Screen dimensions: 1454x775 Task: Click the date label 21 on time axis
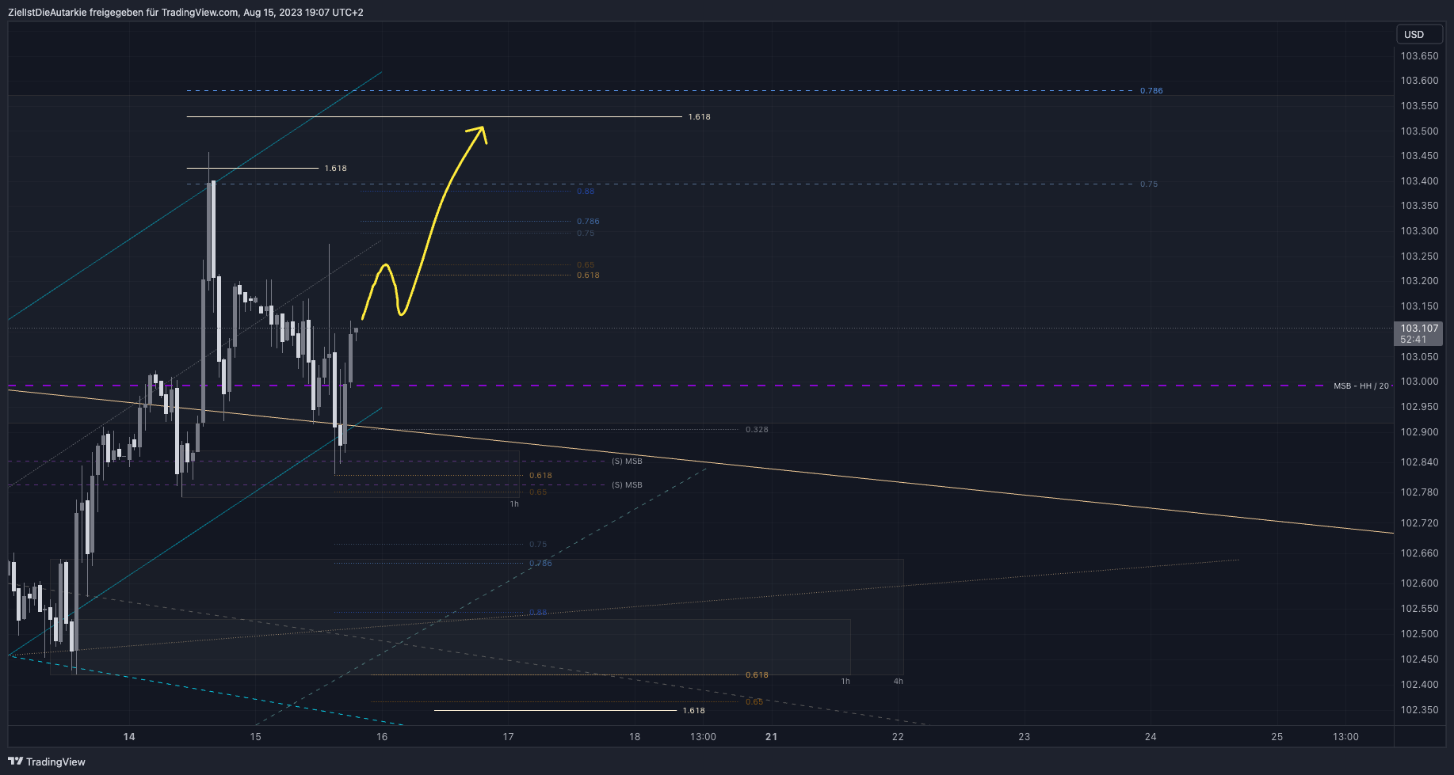tap(771, 737)
